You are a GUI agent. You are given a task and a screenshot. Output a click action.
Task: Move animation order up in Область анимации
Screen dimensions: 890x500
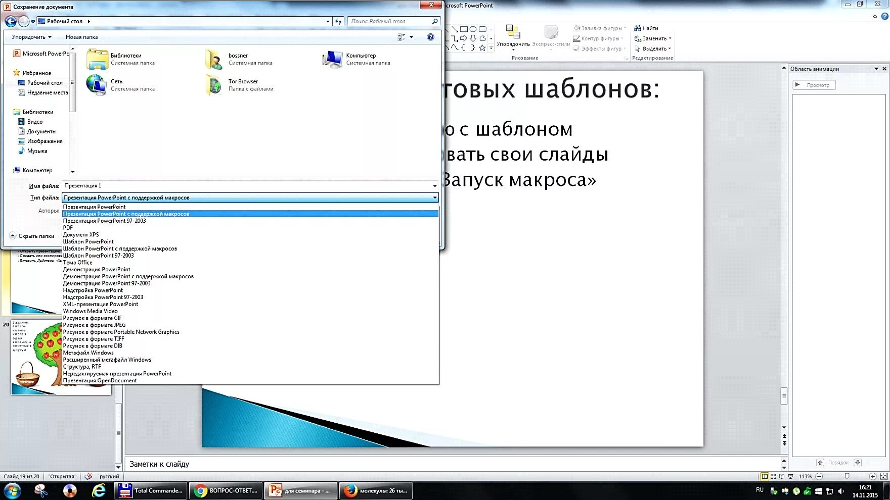pos(820,462)
